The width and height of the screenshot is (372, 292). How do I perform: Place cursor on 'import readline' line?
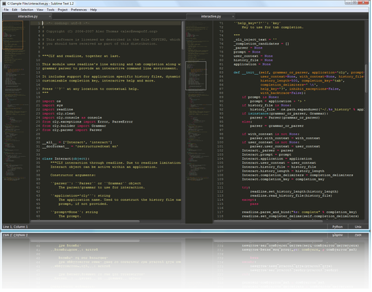[x=58, y=110]
